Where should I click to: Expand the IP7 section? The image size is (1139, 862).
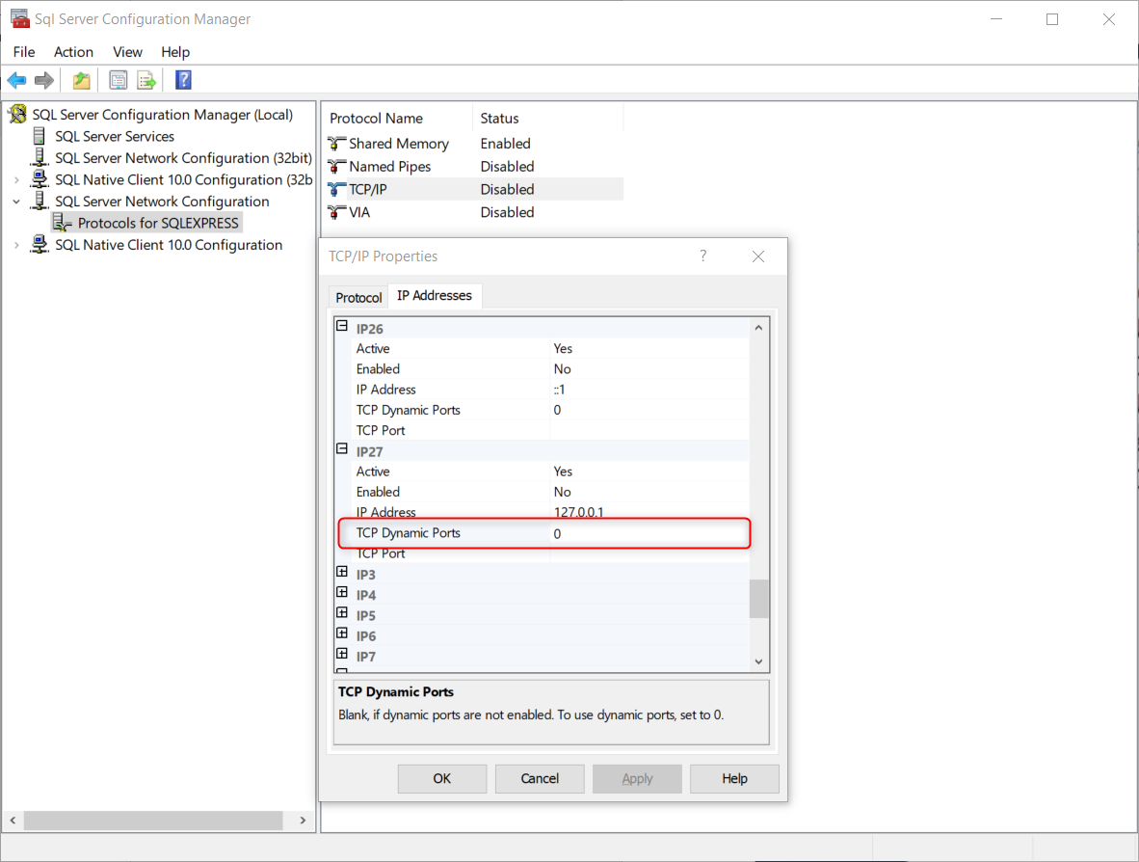click(342, 654)
